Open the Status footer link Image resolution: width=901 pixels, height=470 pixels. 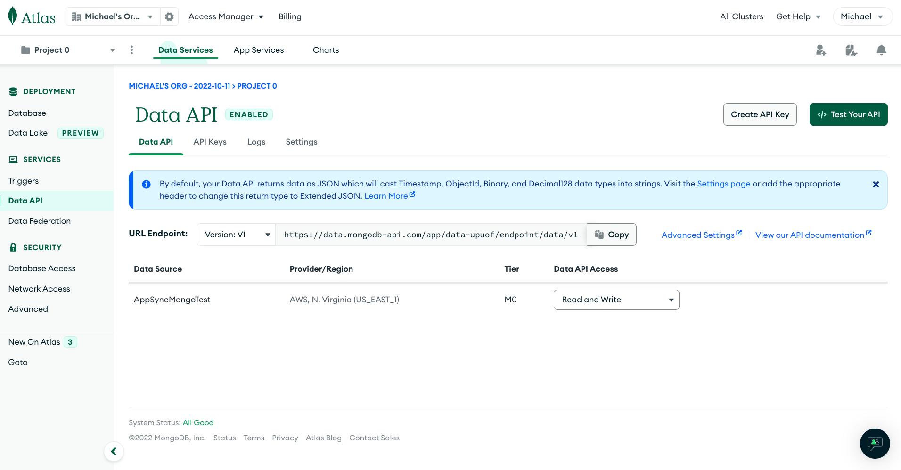(224, 438)
